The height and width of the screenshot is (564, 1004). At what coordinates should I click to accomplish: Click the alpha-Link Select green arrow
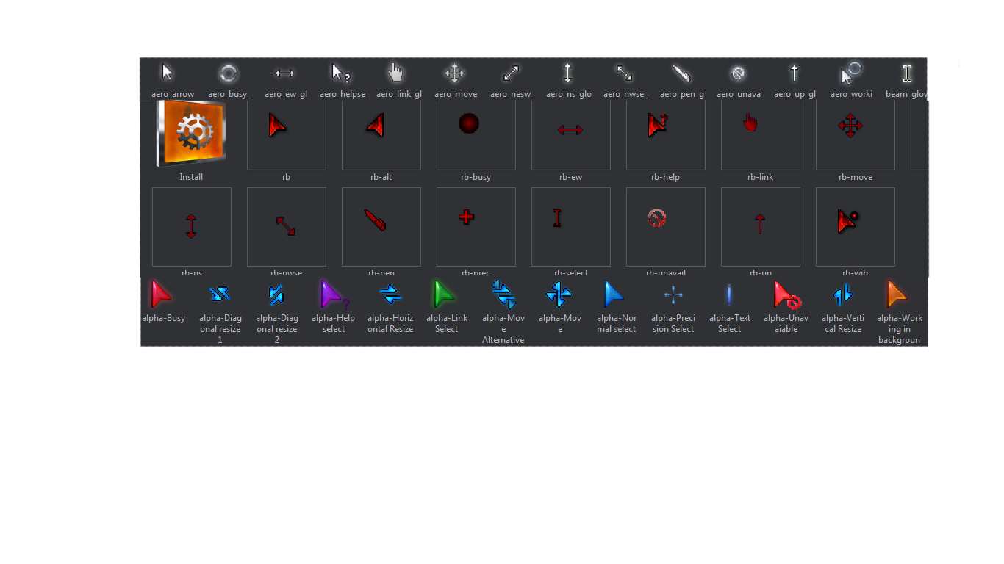446,294
